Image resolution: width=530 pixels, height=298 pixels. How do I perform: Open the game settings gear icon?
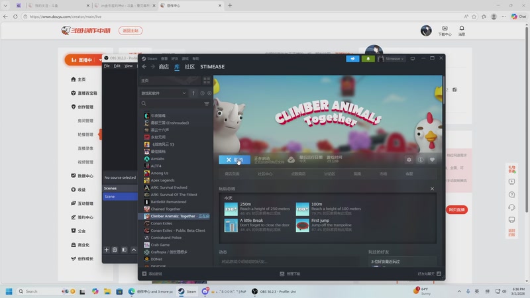[409, 160]
